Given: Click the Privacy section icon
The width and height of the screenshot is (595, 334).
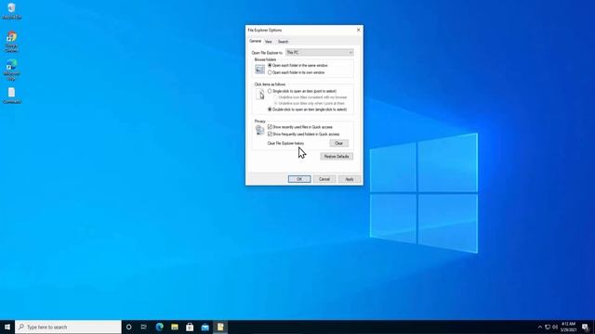Looking at the screenshot, I should [260, 130].
